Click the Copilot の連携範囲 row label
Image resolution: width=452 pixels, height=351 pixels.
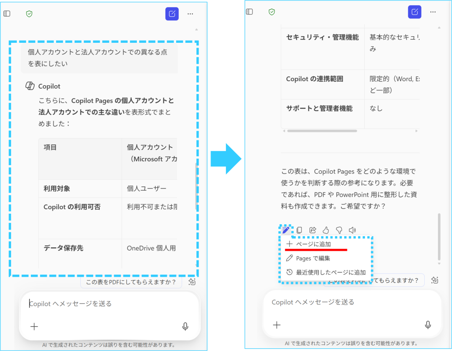click(x=314, y=79)
